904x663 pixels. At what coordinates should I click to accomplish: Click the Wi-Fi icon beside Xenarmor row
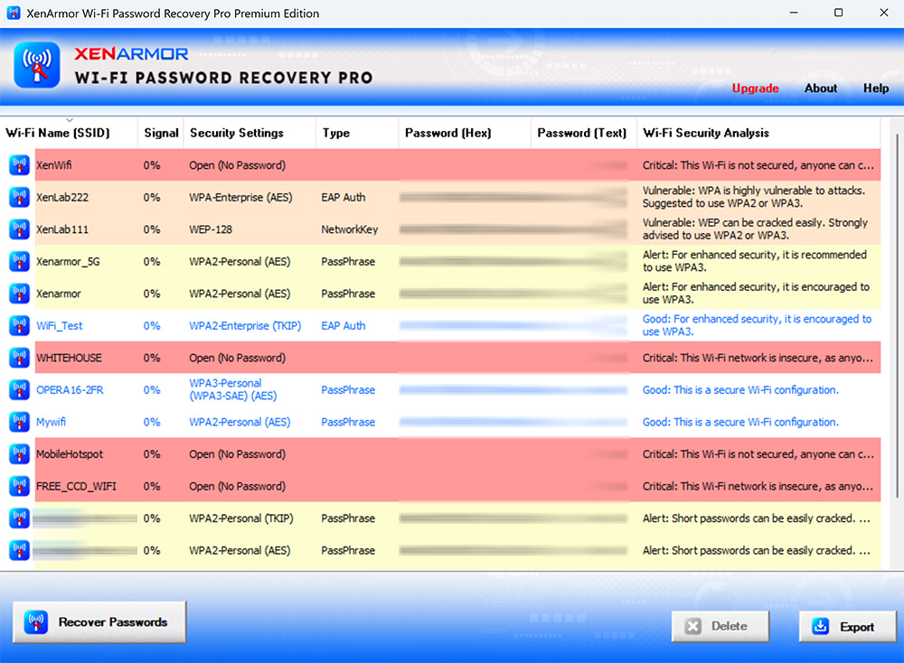pyautogui.click(x=20, y=294)
